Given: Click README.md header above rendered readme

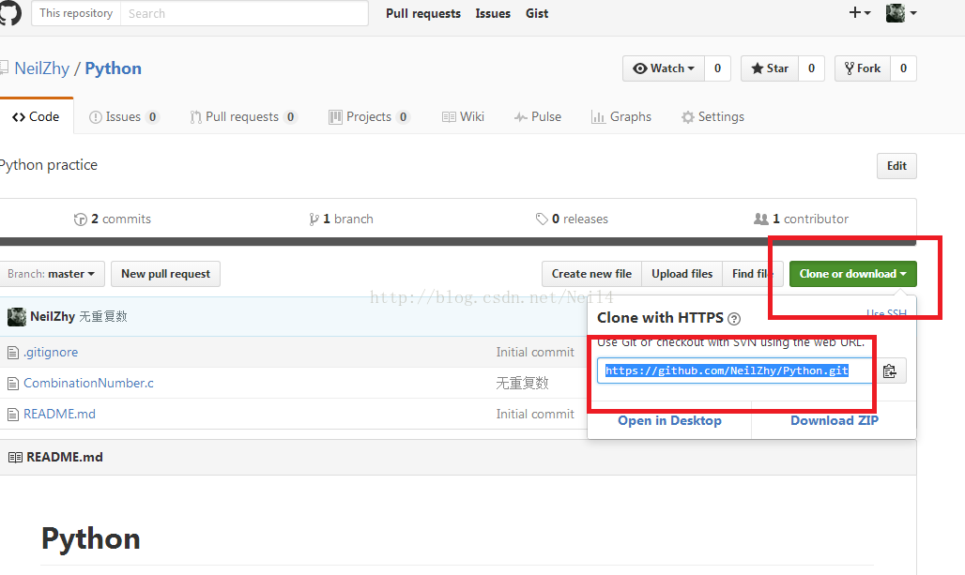Looking at the screenshot, I should click(64, 457).
